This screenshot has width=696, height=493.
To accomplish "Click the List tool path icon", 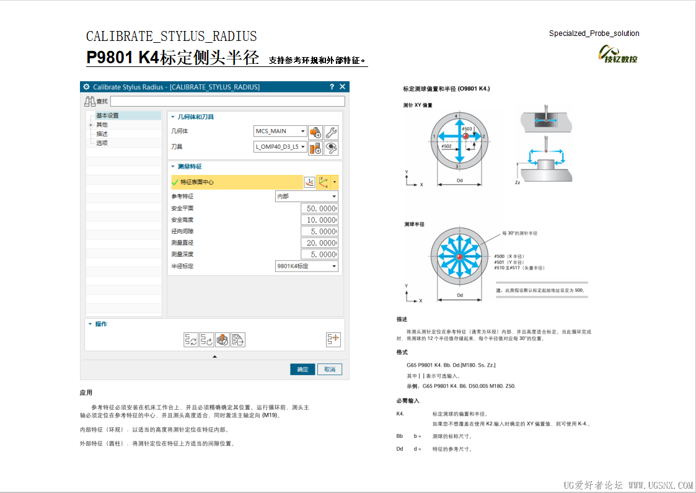I will pos(238,340).
